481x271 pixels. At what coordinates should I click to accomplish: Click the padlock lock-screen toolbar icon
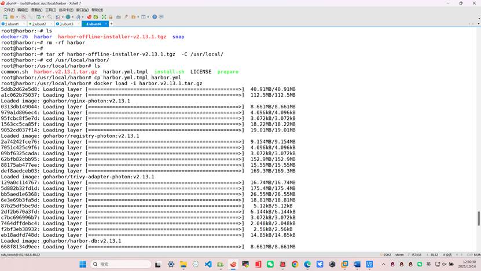111,17
